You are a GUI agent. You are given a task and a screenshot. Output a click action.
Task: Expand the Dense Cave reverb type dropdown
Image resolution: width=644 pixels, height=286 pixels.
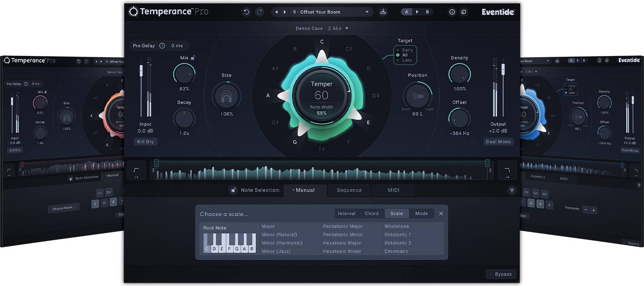pos(322,29)
